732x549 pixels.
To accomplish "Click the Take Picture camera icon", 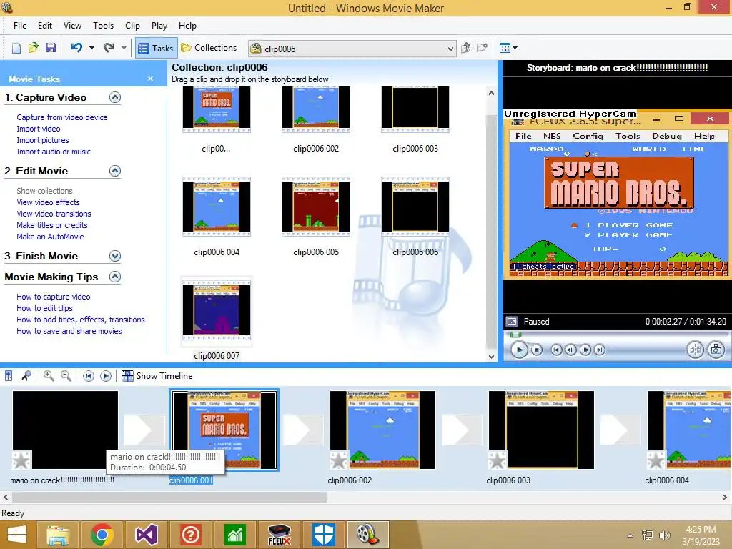I will (716, 350).
